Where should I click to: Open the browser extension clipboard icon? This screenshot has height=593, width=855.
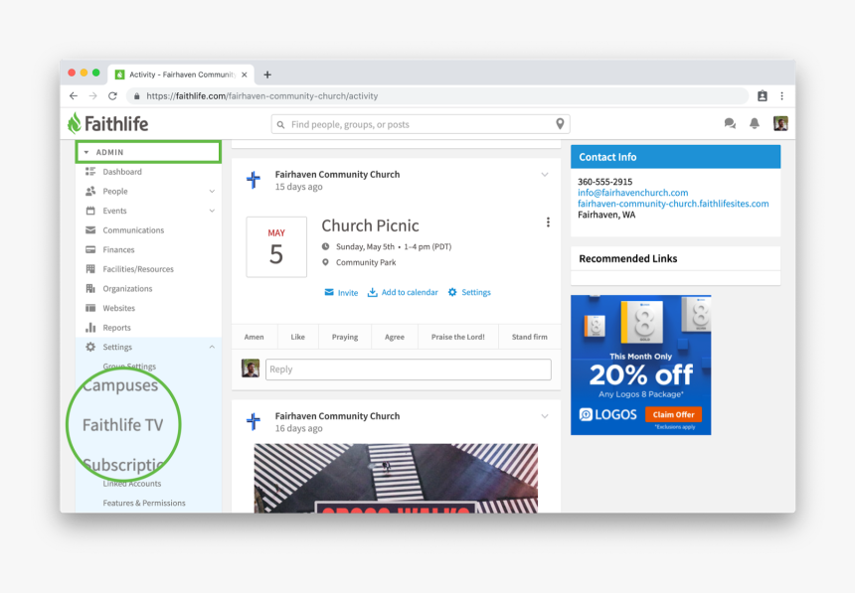tap(763, 96)
